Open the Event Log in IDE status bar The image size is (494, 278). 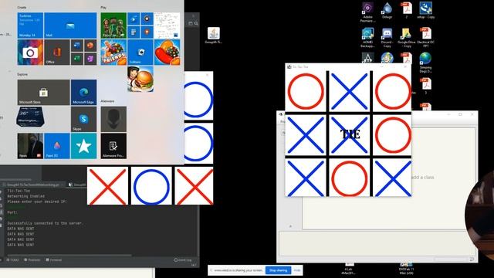click(x=183, y=260)
